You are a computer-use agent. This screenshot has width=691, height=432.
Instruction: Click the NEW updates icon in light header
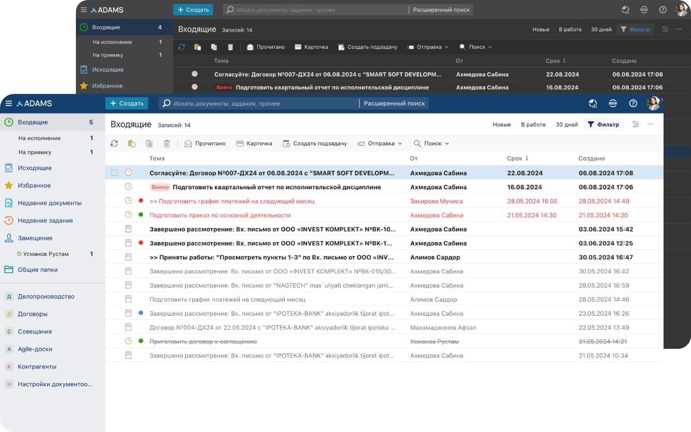coord(613,103)
